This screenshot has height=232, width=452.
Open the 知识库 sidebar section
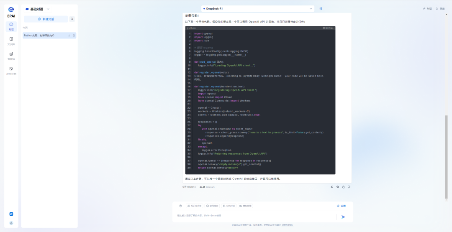(x=11, y=41)
